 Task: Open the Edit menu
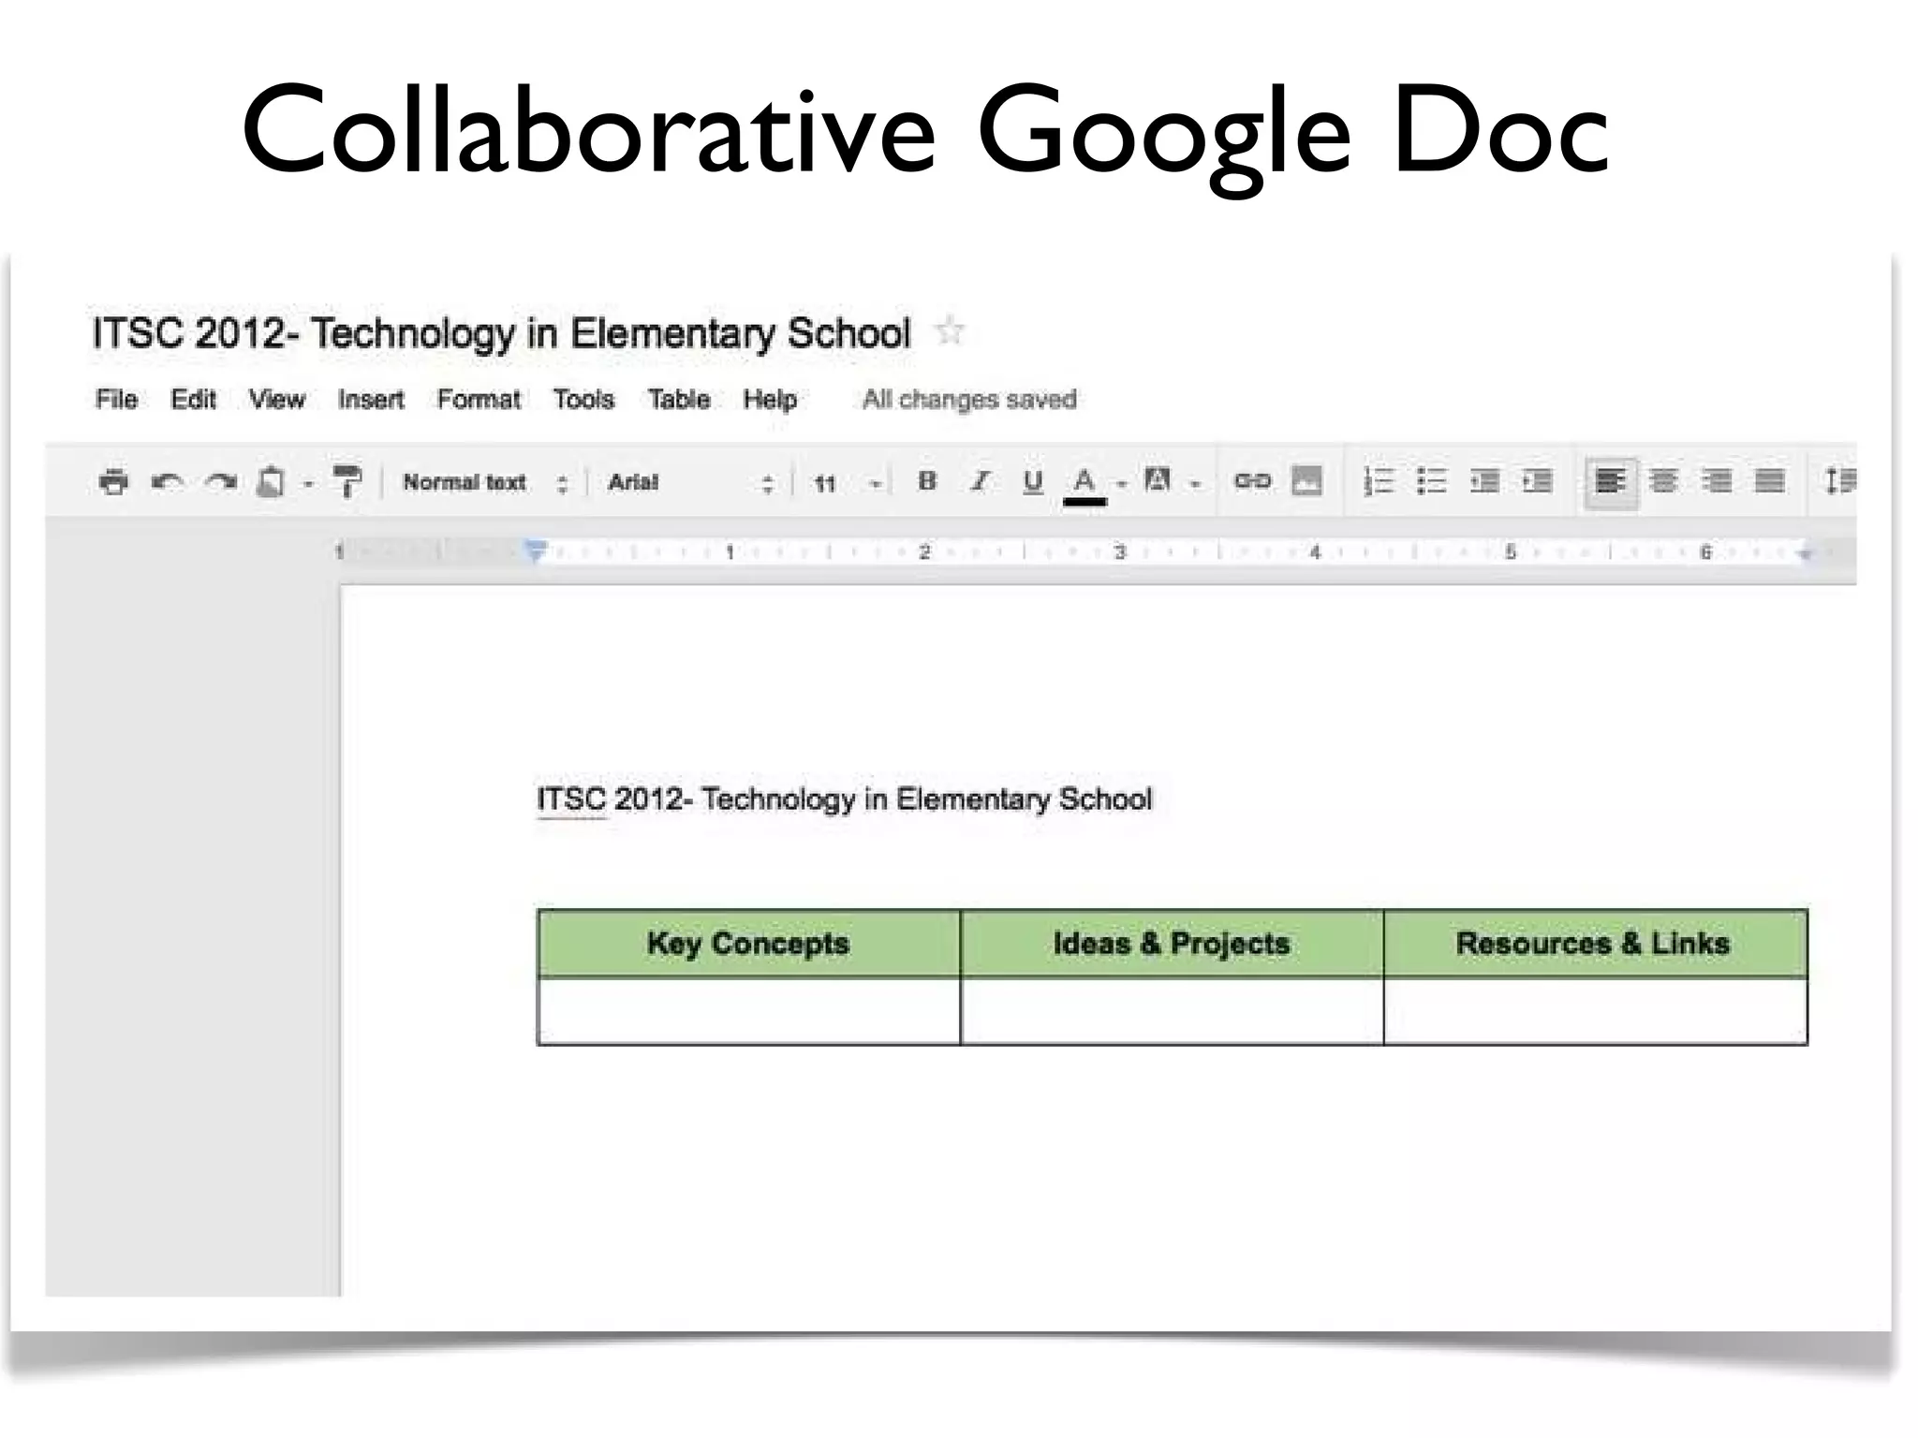pyautogui.click(x=193, y=400)
